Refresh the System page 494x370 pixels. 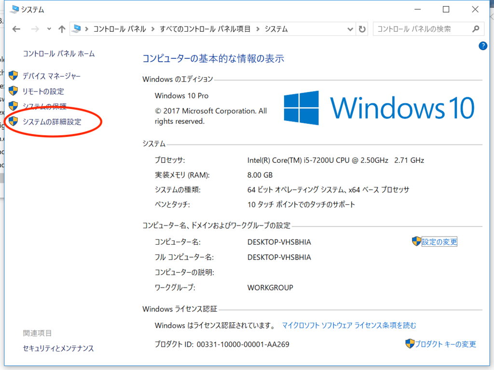pos(362,29)
